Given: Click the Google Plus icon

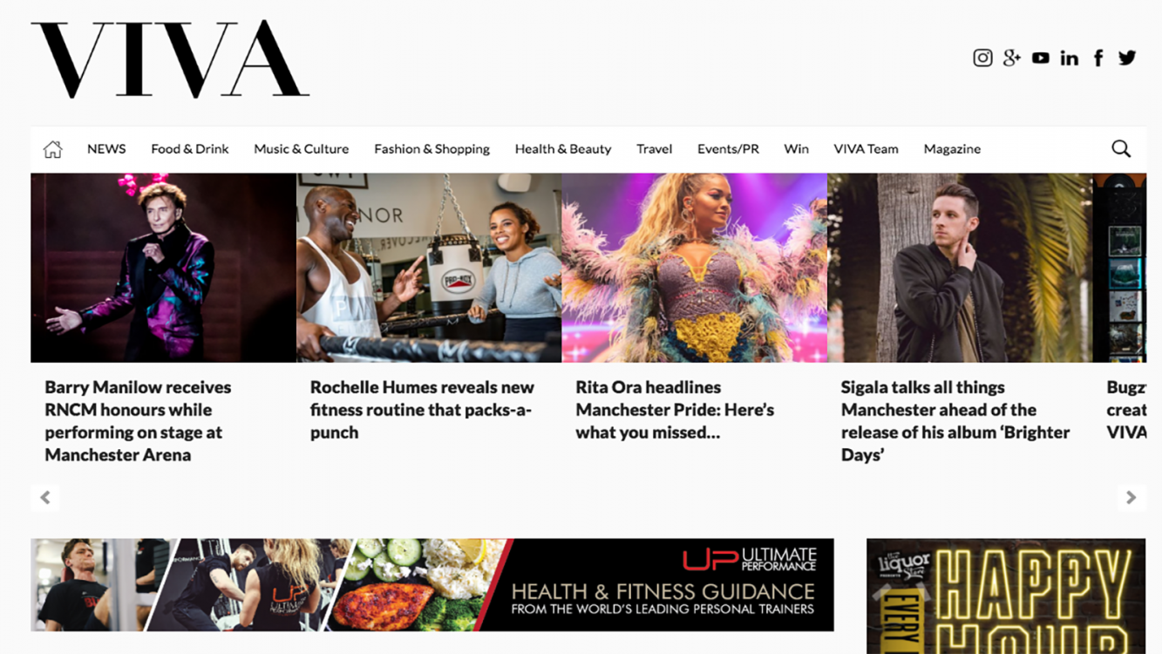Looking at the screenshot, I should (x=1011, y=58).
